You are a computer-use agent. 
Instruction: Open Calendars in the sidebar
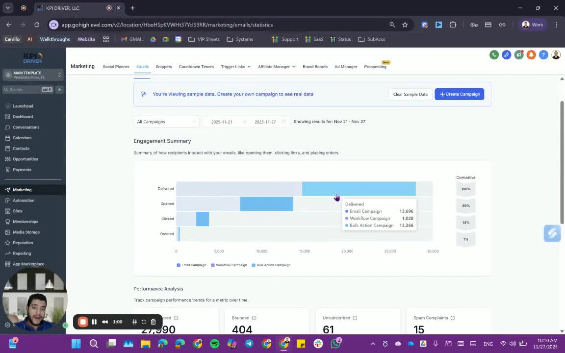coord(22,138)
